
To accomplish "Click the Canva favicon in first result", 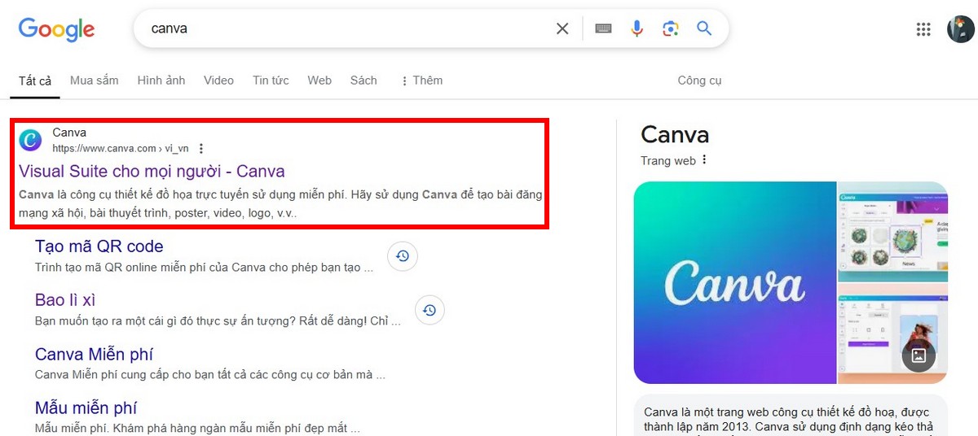I will coord(30,140).
